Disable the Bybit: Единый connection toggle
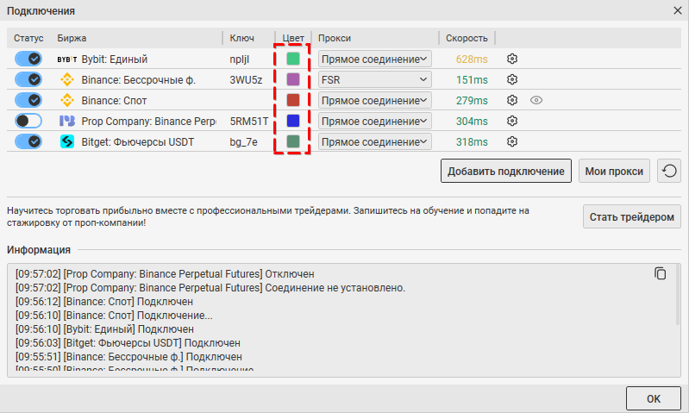This screenshot has width=689, height=413. tap(28, 59)
